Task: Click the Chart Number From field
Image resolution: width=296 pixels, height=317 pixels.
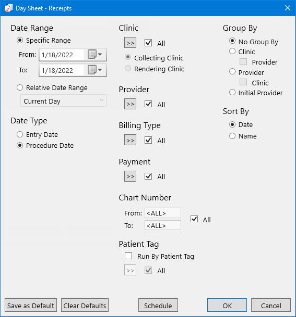Action: [163, 213]
